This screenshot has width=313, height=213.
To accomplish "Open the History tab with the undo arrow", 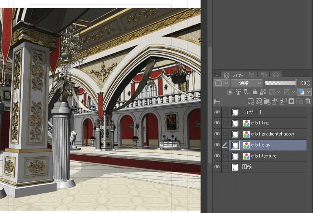I will (x=251, y=75).
